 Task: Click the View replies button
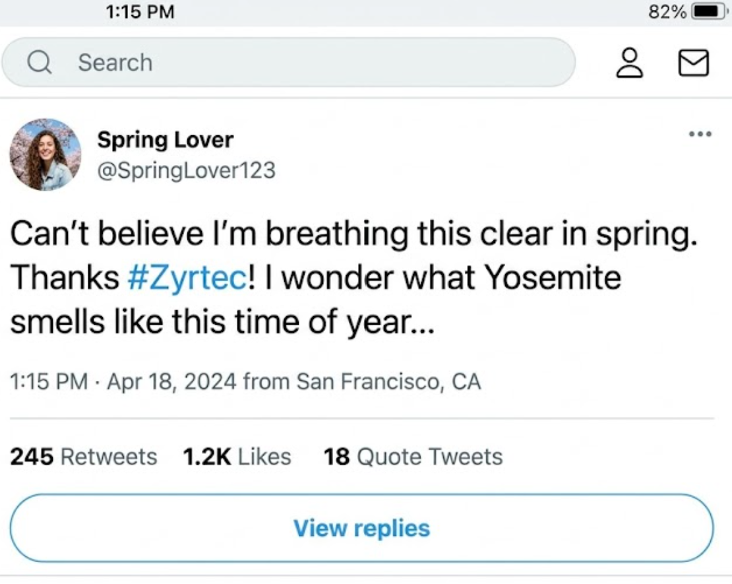tap(362, 528)
